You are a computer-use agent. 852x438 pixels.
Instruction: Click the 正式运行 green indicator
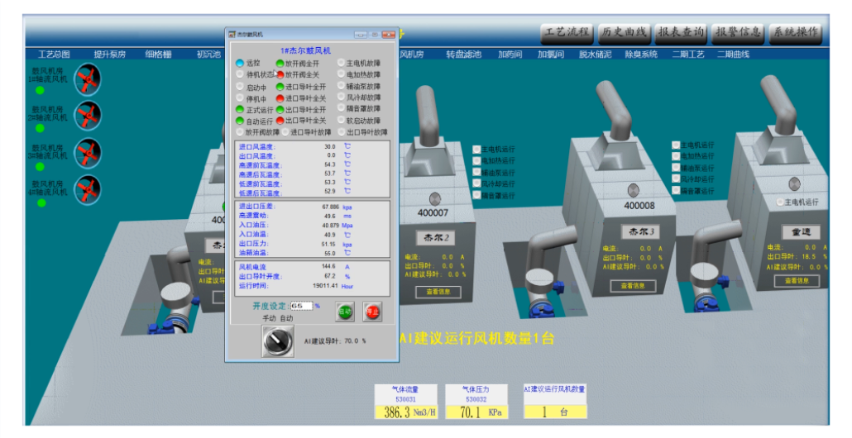pos(240,110)
